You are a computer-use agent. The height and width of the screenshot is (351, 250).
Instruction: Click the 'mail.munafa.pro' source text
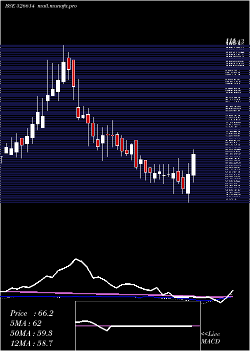[57, 6]
